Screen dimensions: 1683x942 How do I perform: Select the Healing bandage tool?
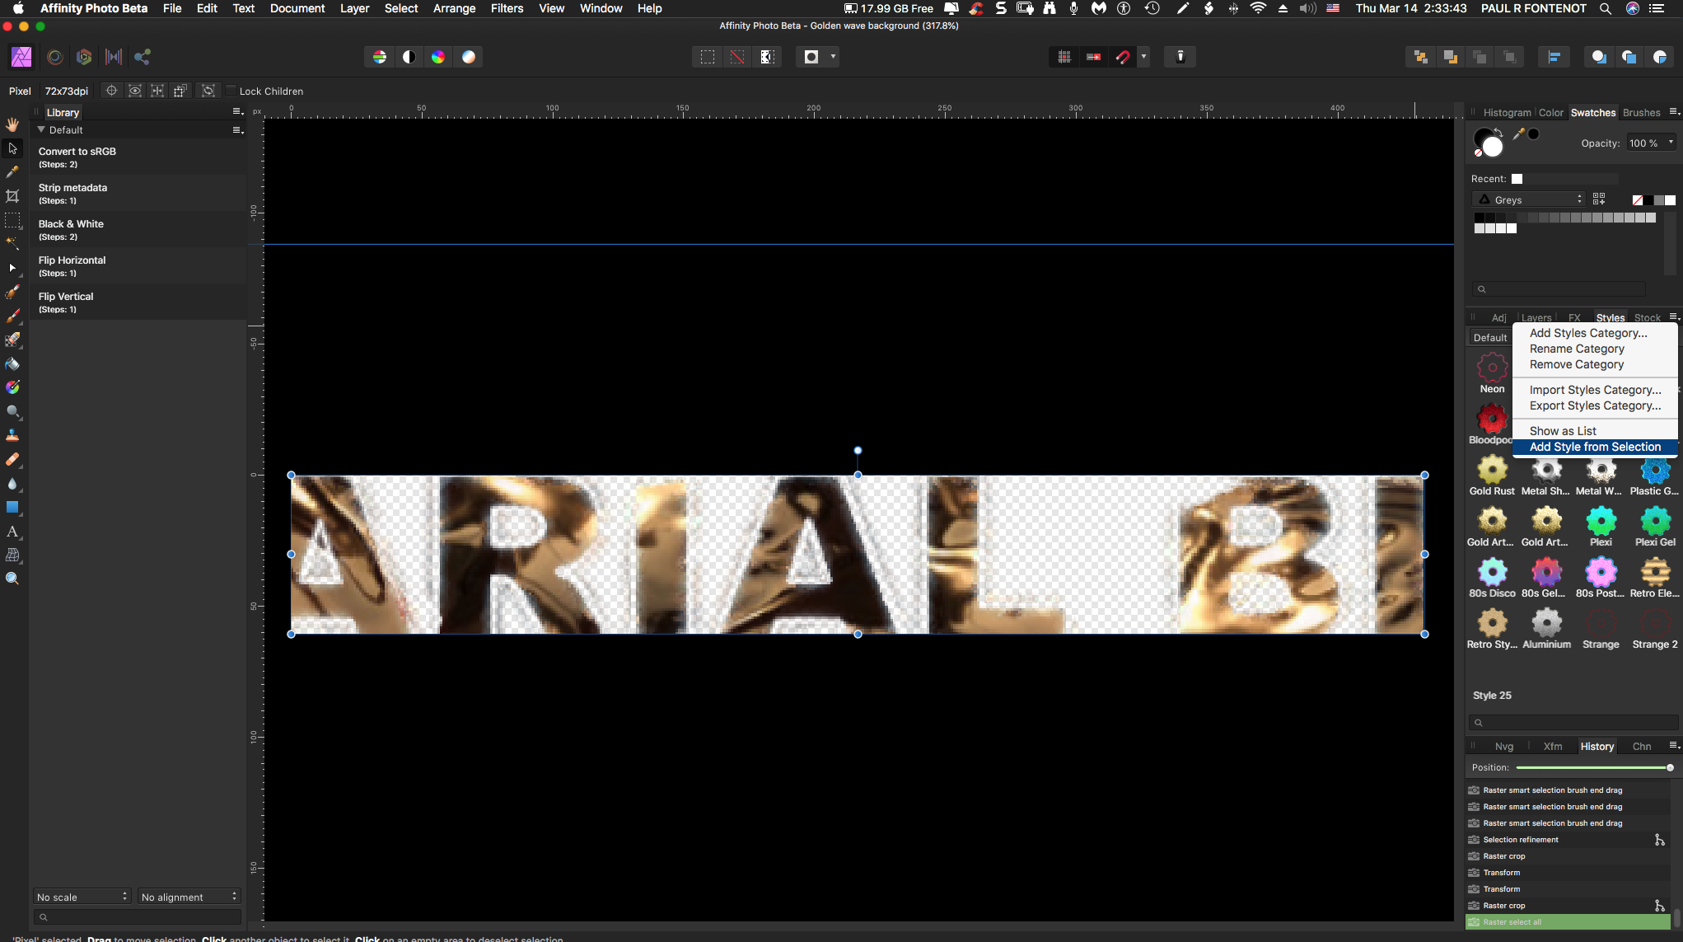tap(12, 459)
